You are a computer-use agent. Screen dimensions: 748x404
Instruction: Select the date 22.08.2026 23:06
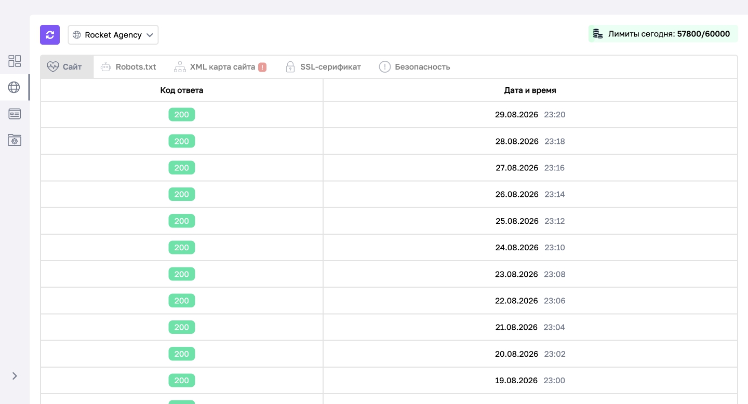pos(530,301)
